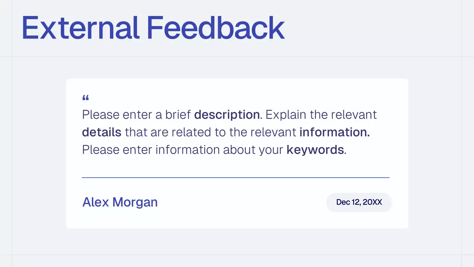Click the surname "Morgan"

click(x=135, y=202)
